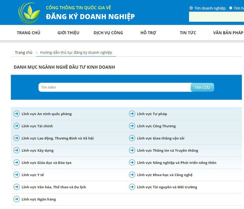Open Lĩnh vực Công Thương link
Image resolution: width=244 pixels, height=209 pixels.
click(156, 126)
